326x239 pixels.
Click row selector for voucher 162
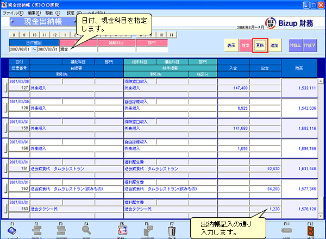point(5,188)
